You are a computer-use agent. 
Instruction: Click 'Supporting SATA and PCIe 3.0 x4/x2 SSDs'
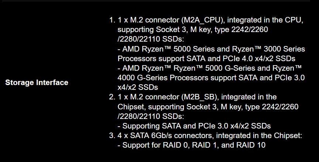click(194, 126)
